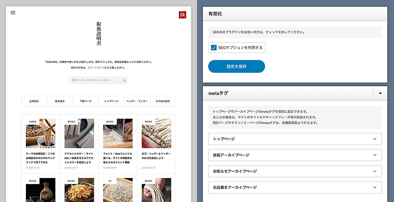This screenshot has width=394, height=202.
Task: Select the 下層ページ category tab
Action: [86, 101]
